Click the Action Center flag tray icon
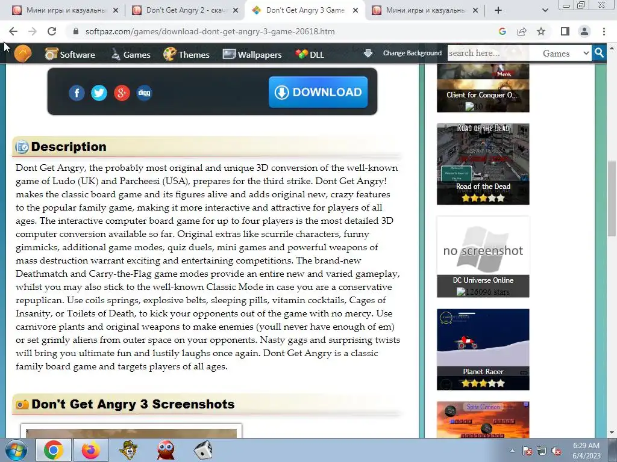The height and width of the screenshot is (462, 617). pos(527,451)
